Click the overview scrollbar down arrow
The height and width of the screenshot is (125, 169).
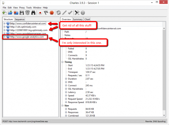(164, 115)
